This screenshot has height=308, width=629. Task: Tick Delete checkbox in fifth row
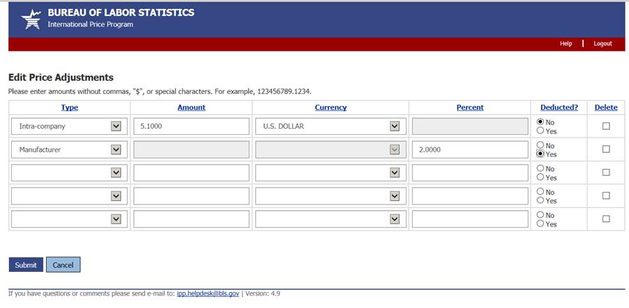click(x=606, y=219)
